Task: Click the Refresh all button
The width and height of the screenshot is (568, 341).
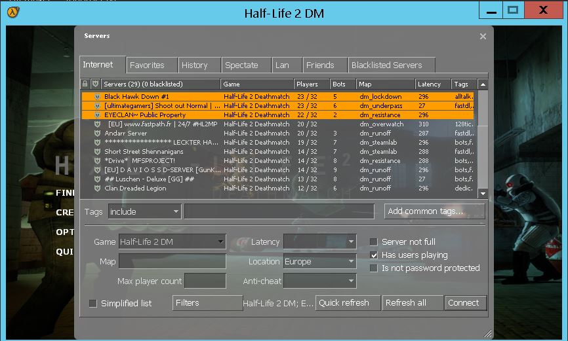Action: tap(413, 303)
